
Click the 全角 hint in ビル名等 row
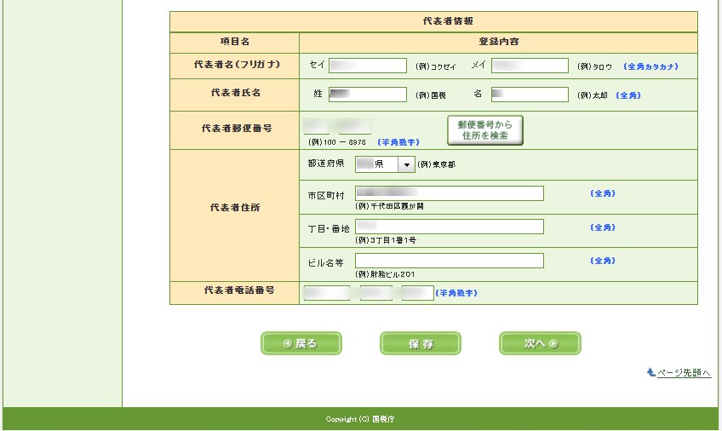click(x=603, y=261)
